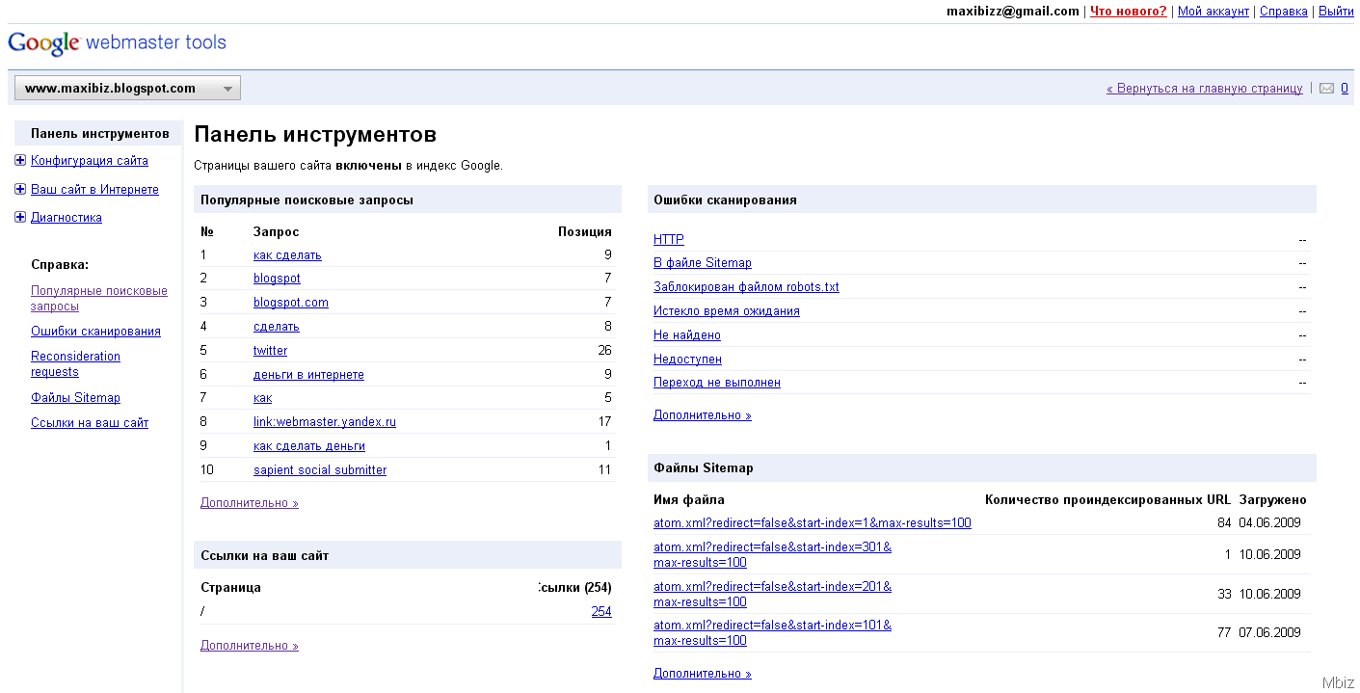Expand the Конфигурация сайта plus icon

point(20,161)
